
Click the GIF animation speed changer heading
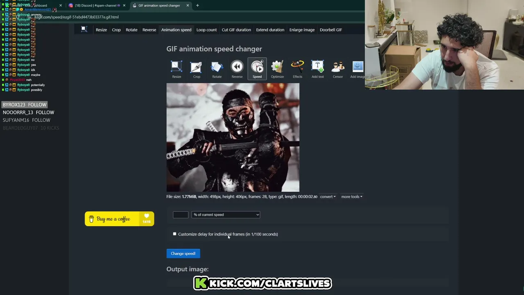click(214, 49)
